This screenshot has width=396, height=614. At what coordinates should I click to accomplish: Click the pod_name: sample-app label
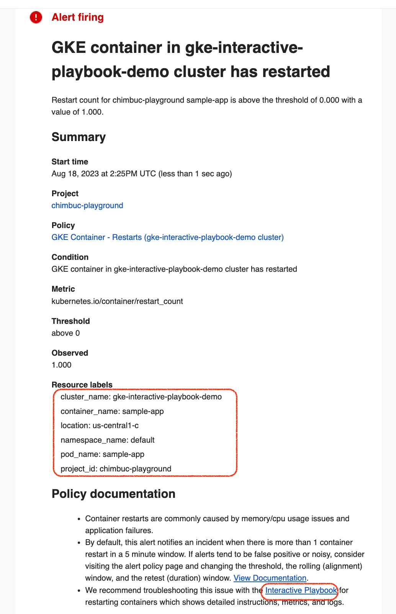102,454
